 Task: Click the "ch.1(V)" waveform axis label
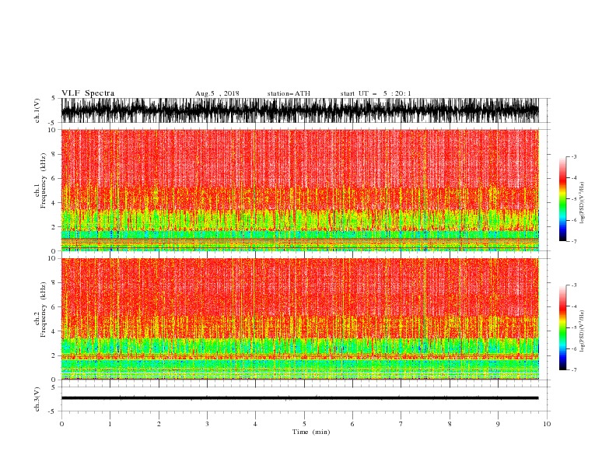click(37, 110)
